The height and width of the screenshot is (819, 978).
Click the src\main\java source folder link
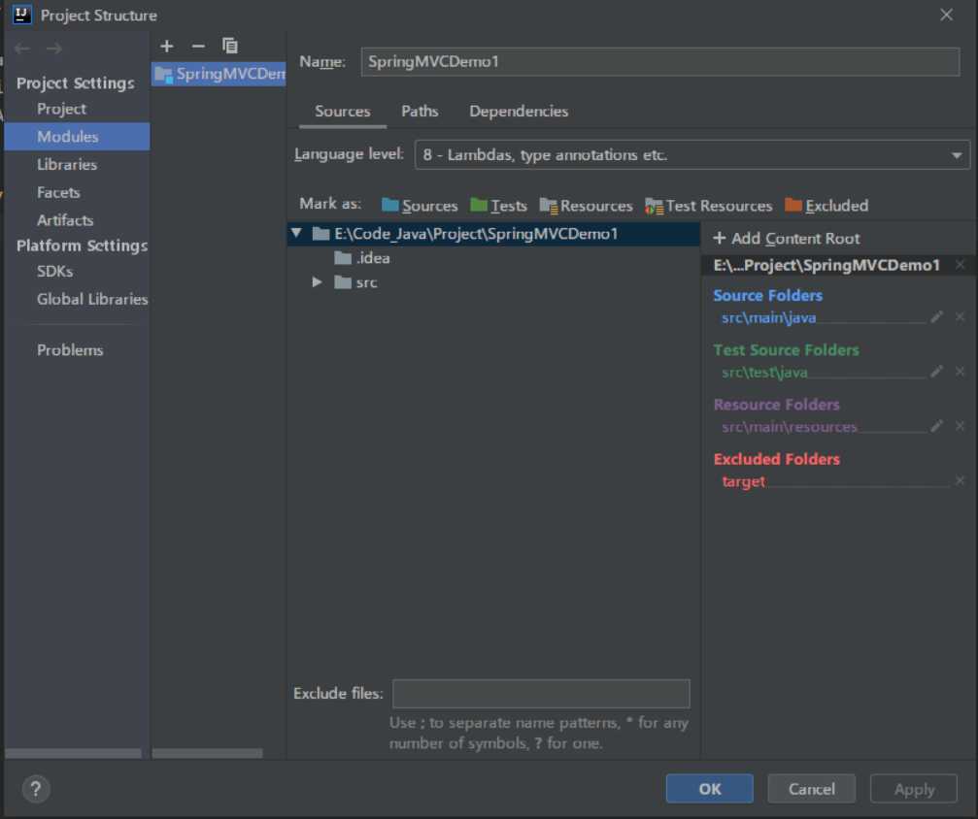tap(768, 318)
